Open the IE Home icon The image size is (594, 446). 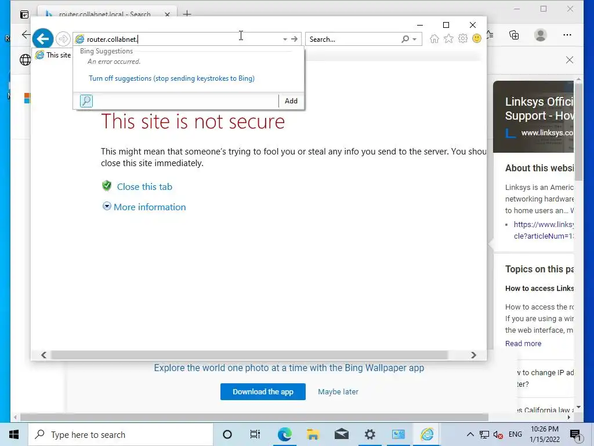point(434,38)
